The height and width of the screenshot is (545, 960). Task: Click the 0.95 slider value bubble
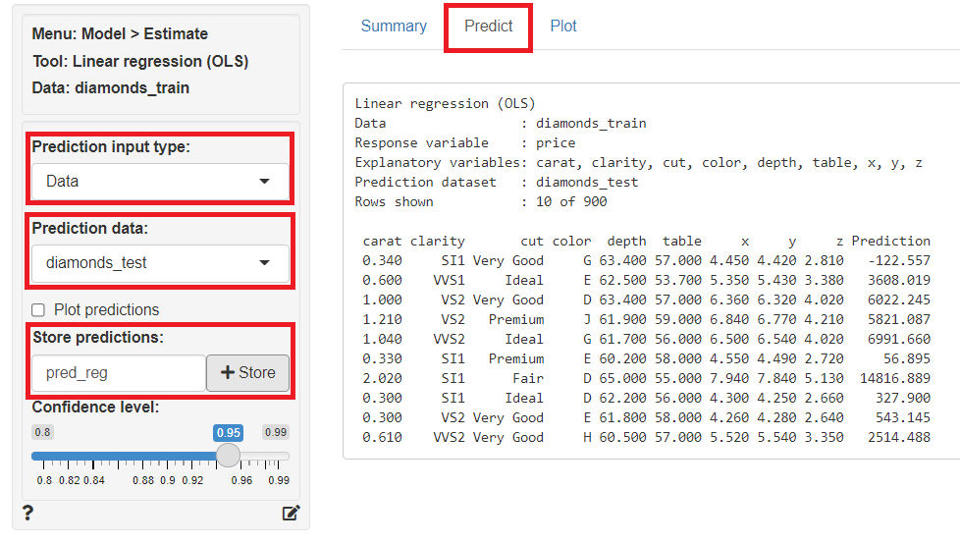click(228, 432)
